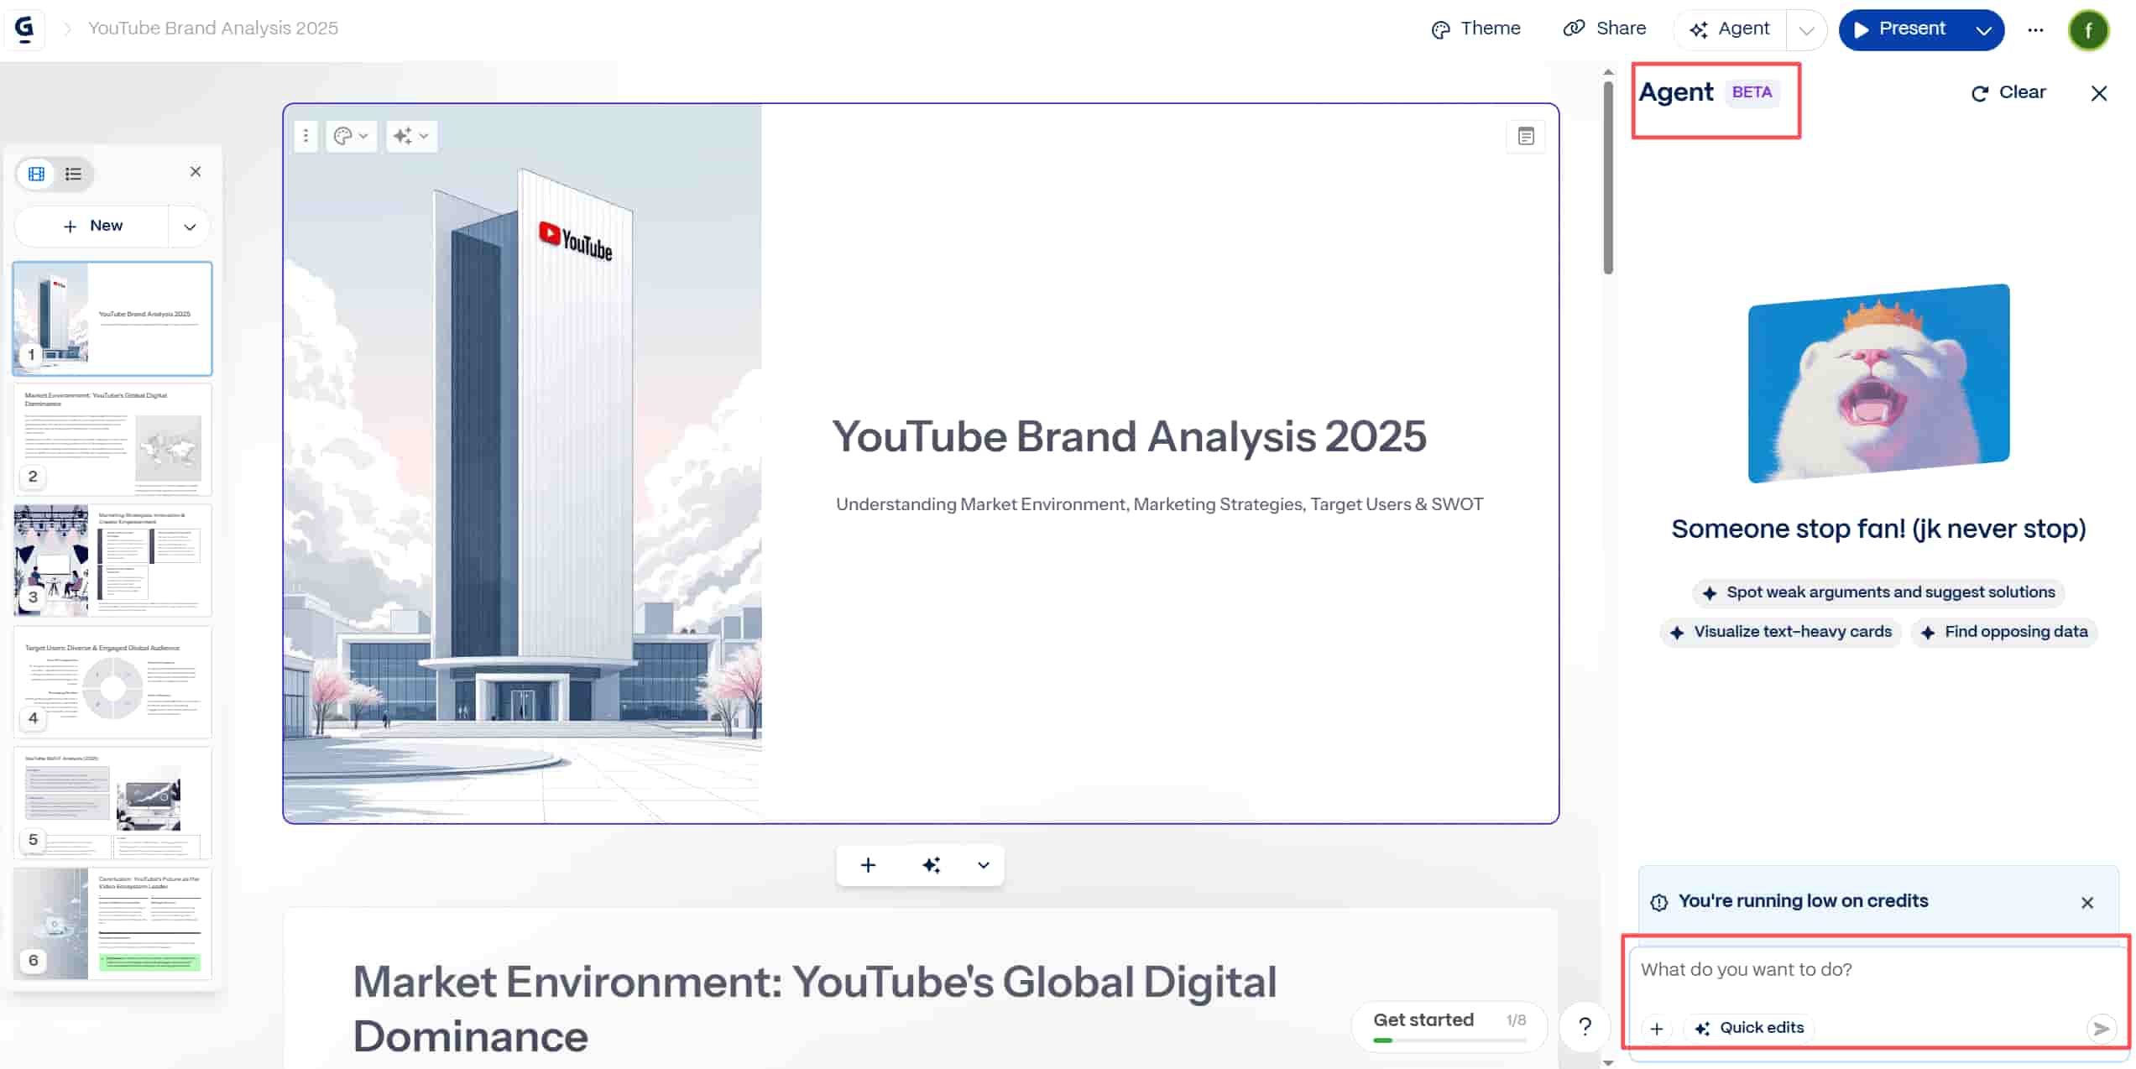Expand the Agent dropdown arrow in toolbar
Image resolution: width=2136 pixels, height=1069 pixels.
coord(1806,30)
